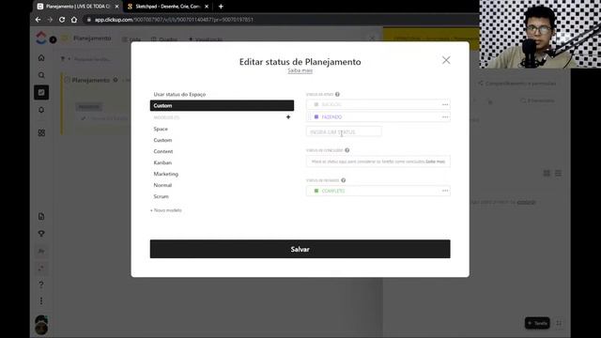Switch to the Lista view tab

(x=131, y=39)
